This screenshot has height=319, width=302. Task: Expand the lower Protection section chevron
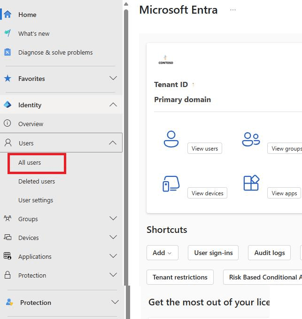(115, 302)
